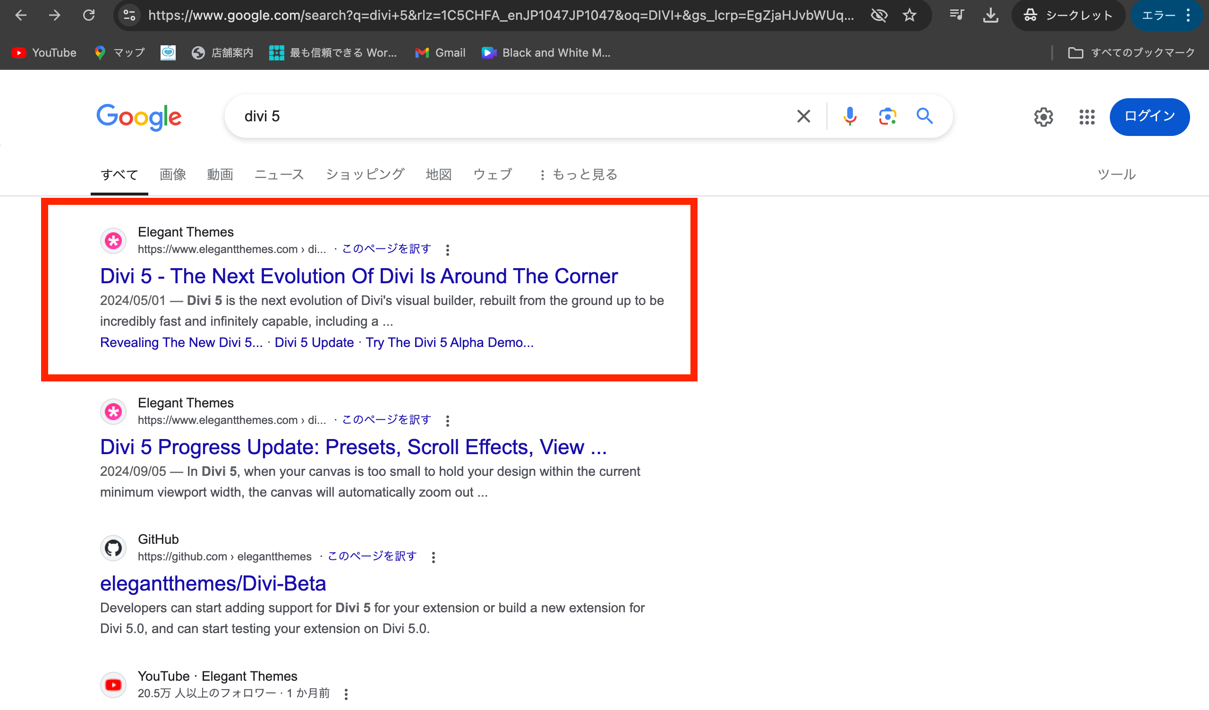Click the favicon of the Progress Update result
The height and width of the screenshot is (710, 1209).
point(113,412)
